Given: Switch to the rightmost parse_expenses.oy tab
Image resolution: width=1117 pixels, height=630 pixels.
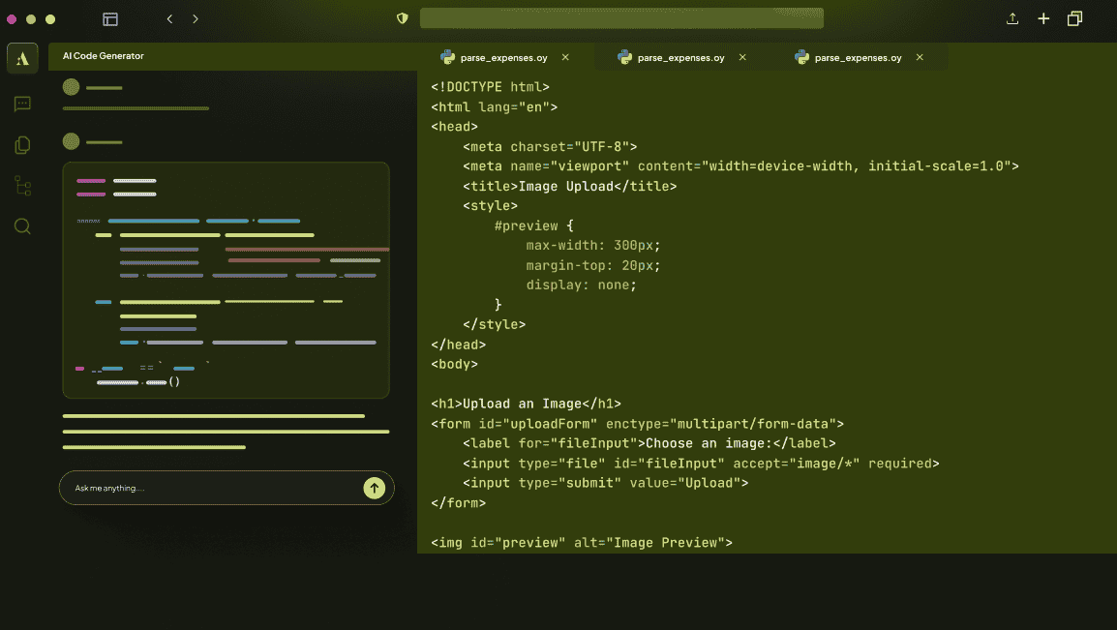Looking at the screenshot, I should pos(860,58).
